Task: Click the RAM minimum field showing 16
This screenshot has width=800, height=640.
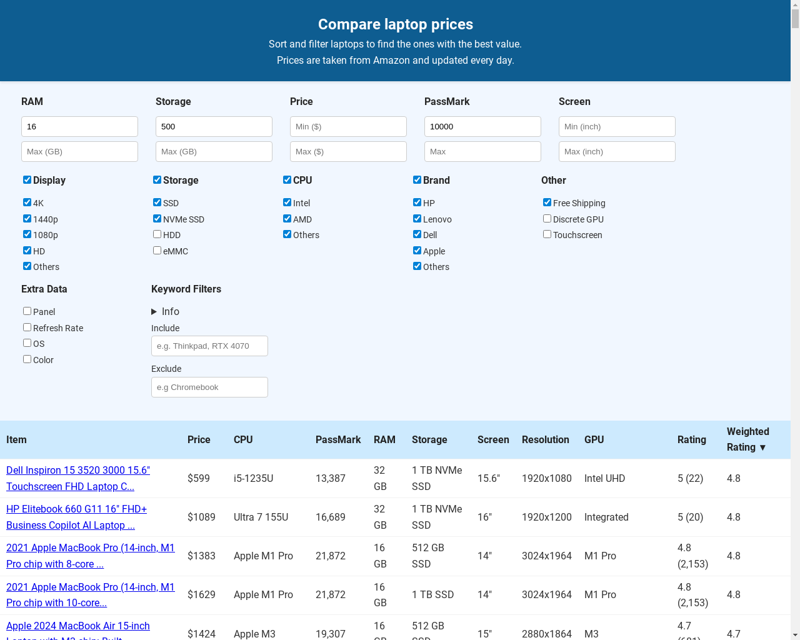Action: pos(79,126)
